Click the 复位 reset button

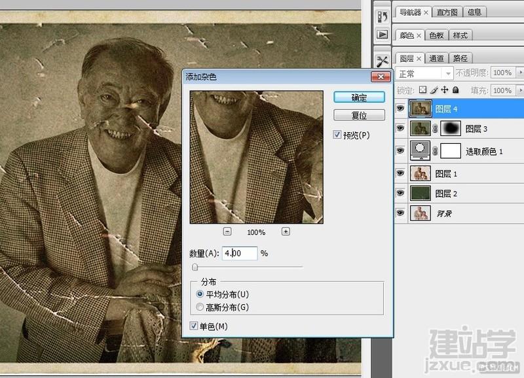tap(359, 115)
